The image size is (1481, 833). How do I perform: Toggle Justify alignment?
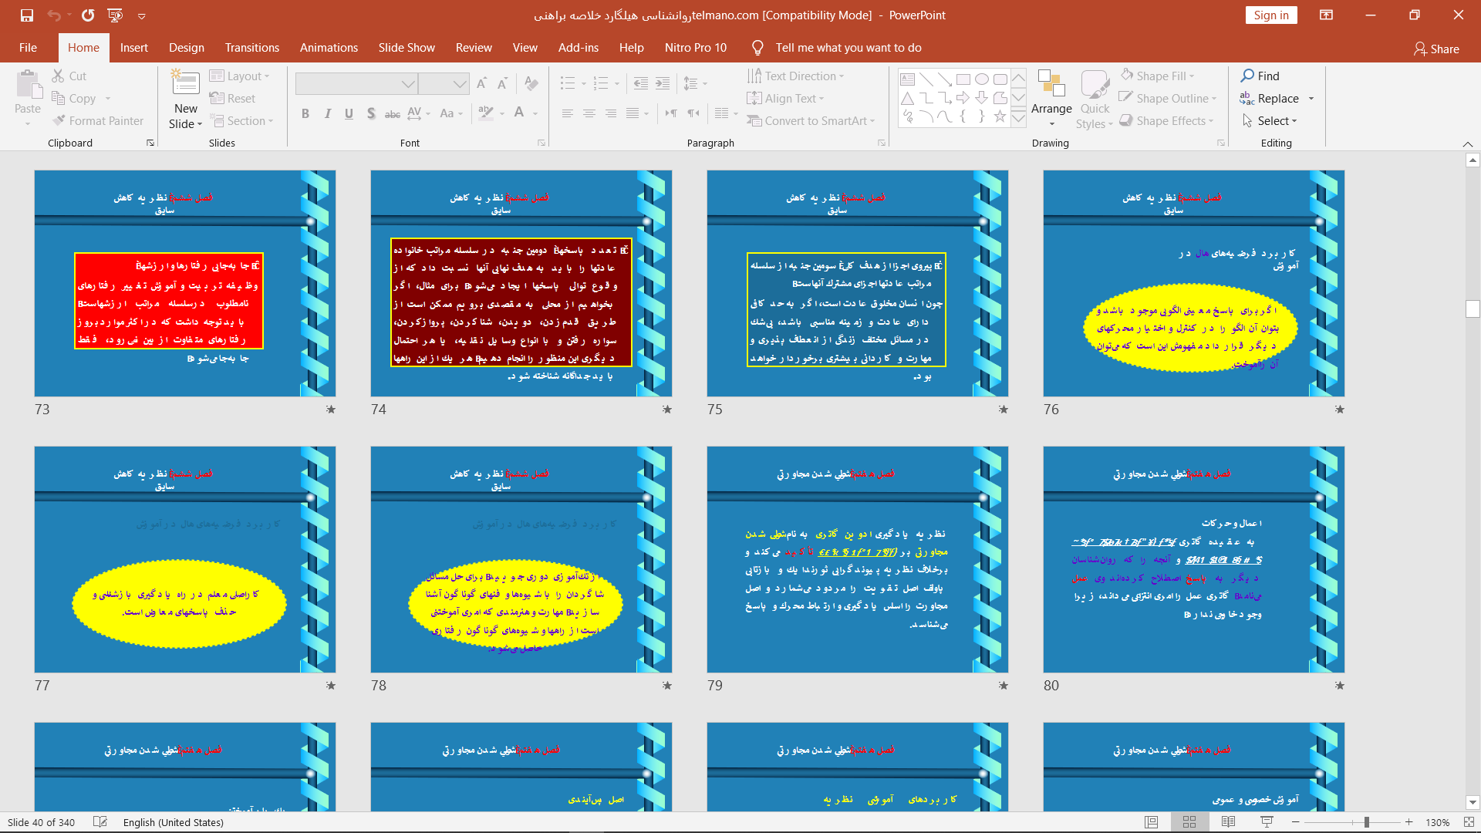pos(633,113)
